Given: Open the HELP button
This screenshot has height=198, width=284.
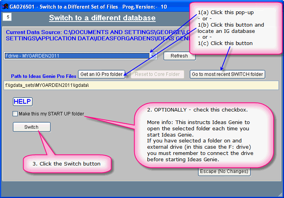Looking at the screenshot, I should [23, 101].
